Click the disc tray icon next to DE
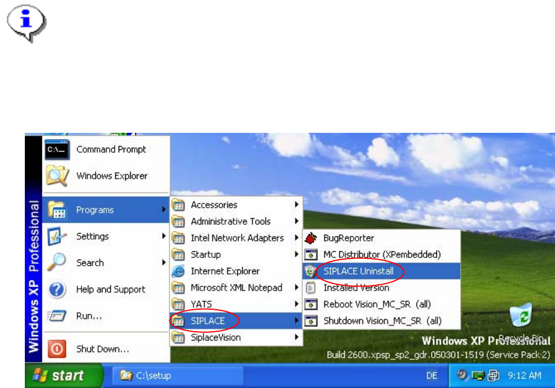Viewport: 555px width, 388px height. (462, 374)
